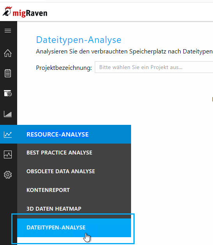Choose OBSOLETE DATA ANALYSE from the menu

tap(60, 171)
